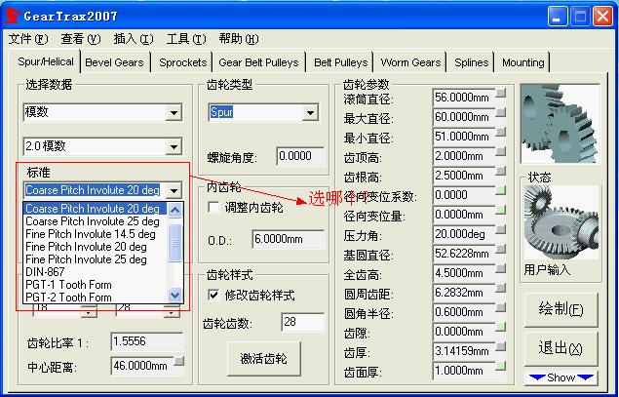Click the 圆角半径 value field
The width and height of the screenshot is (619, 397).
[x=464, y=312]
